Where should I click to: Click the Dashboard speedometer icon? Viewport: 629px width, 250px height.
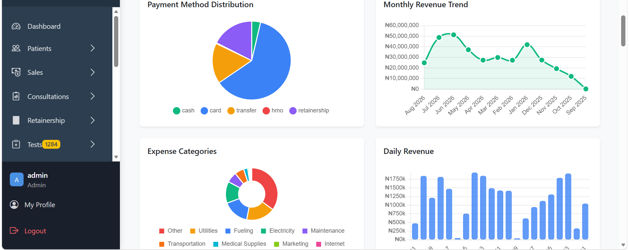[16, 26]
